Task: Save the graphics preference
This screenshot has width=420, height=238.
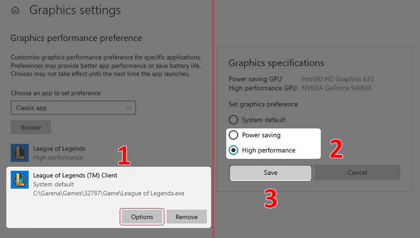Action: coord(270,172)
